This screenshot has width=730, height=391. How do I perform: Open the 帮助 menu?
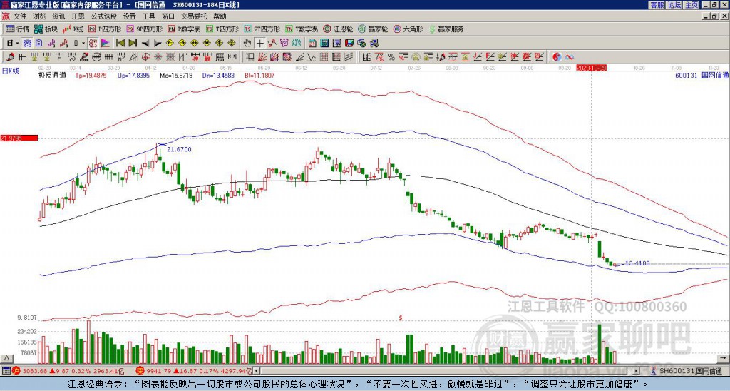click(x=220, y=16)
